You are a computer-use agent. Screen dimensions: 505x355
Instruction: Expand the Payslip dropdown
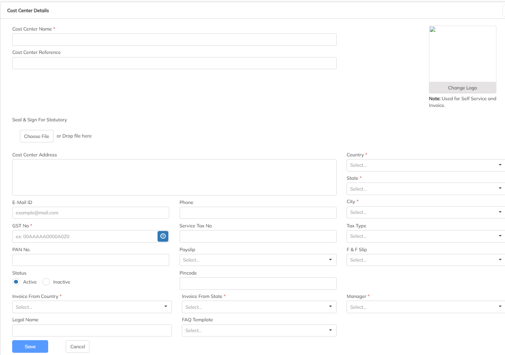point(258,260)
